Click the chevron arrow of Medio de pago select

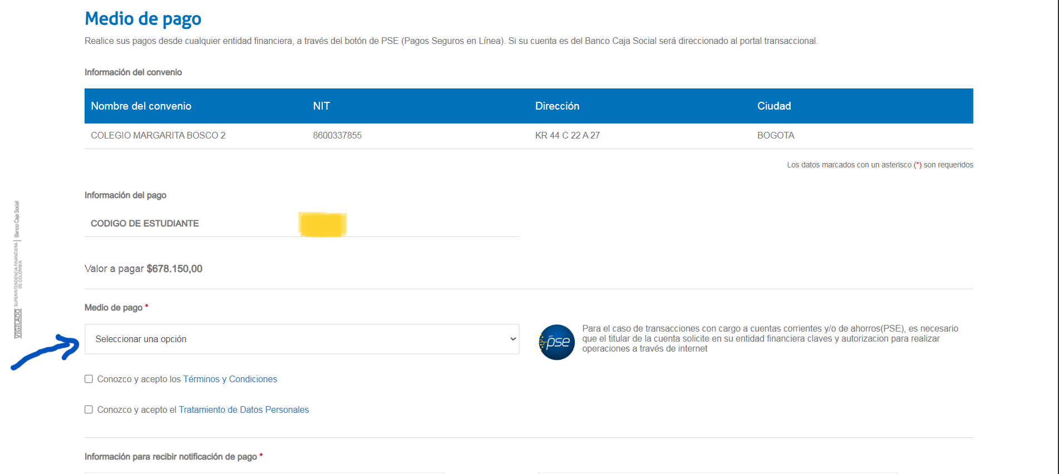pyautogui.click(x=513, y=339)
